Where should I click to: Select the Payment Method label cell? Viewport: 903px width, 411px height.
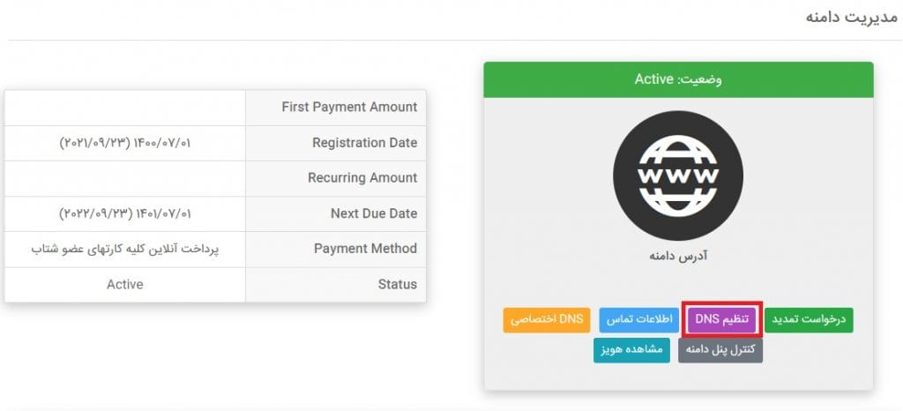pyautogui.click(x=336, y=250)
